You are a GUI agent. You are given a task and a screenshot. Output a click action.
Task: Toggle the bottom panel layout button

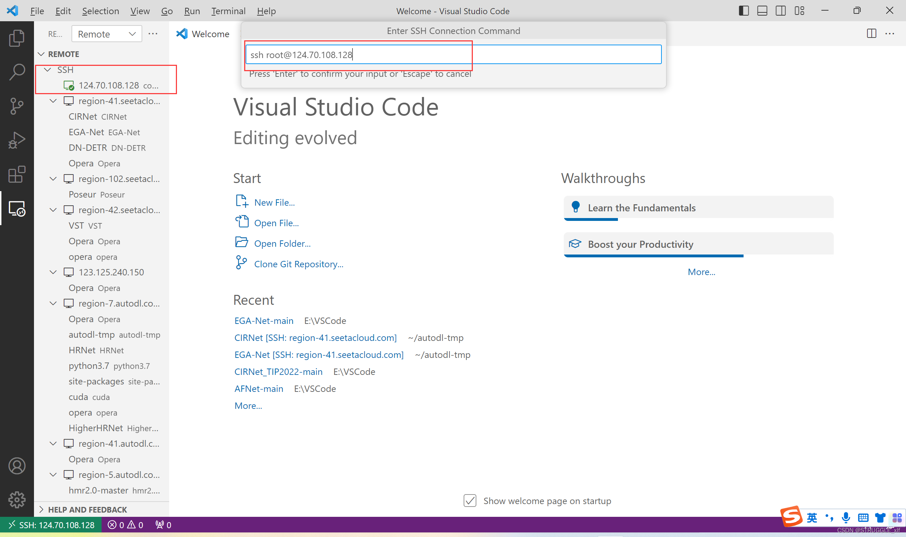[x=762, y=11]
